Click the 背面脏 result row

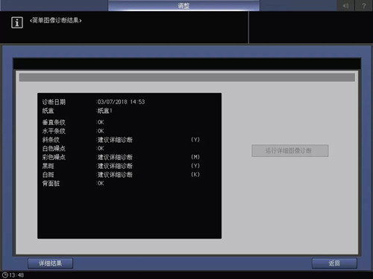click(73, 183)
